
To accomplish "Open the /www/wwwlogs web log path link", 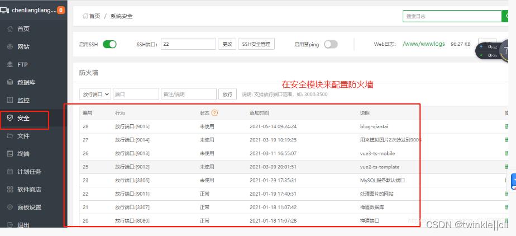I will [x=423, y=44].
